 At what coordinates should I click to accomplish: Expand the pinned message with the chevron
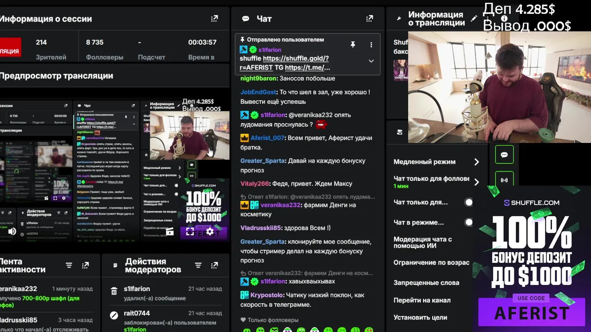point(371,61)
